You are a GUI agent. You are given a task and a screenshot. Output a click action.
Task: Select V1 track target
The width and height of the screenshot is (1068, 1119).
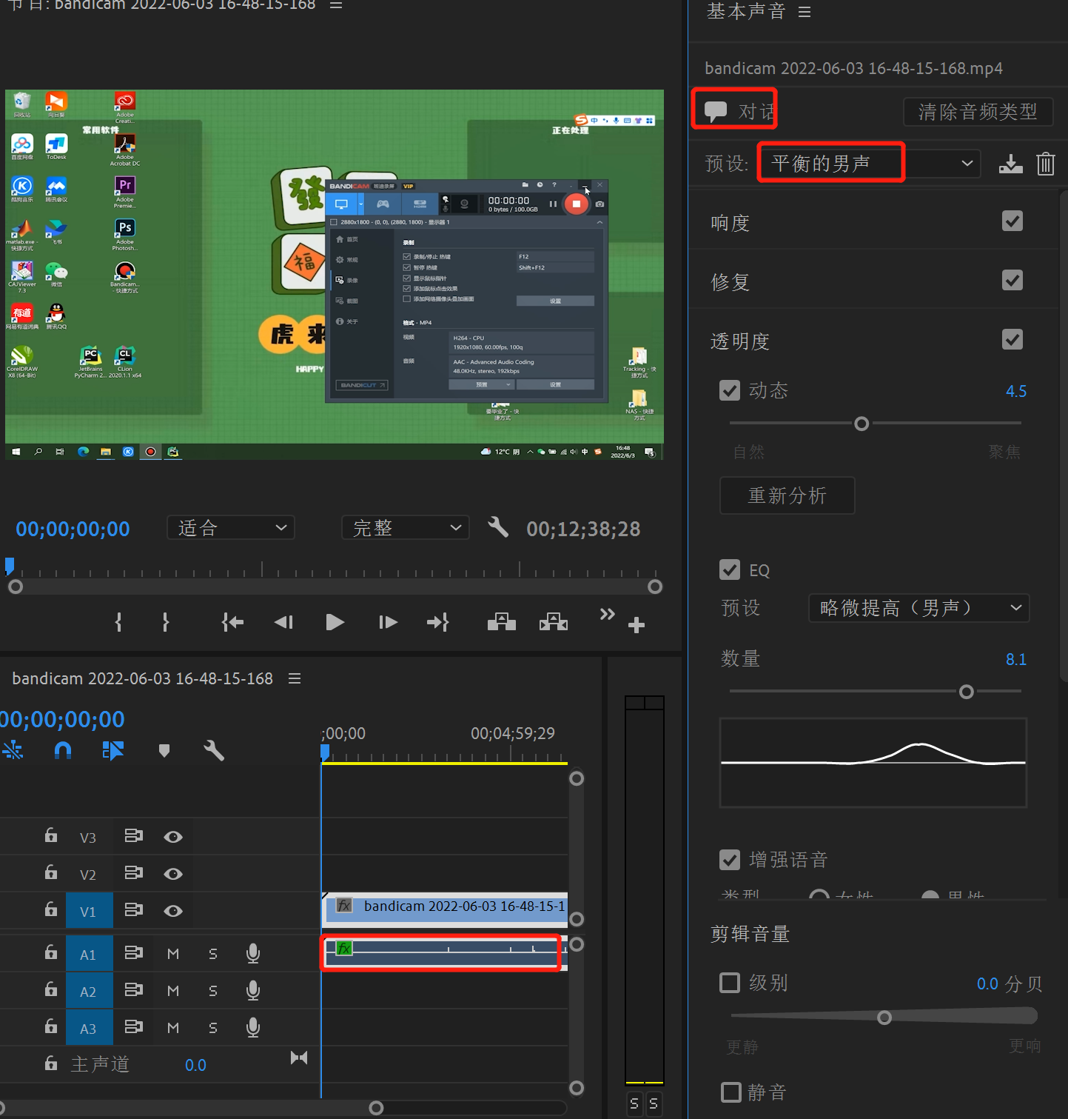coord(89,911)
